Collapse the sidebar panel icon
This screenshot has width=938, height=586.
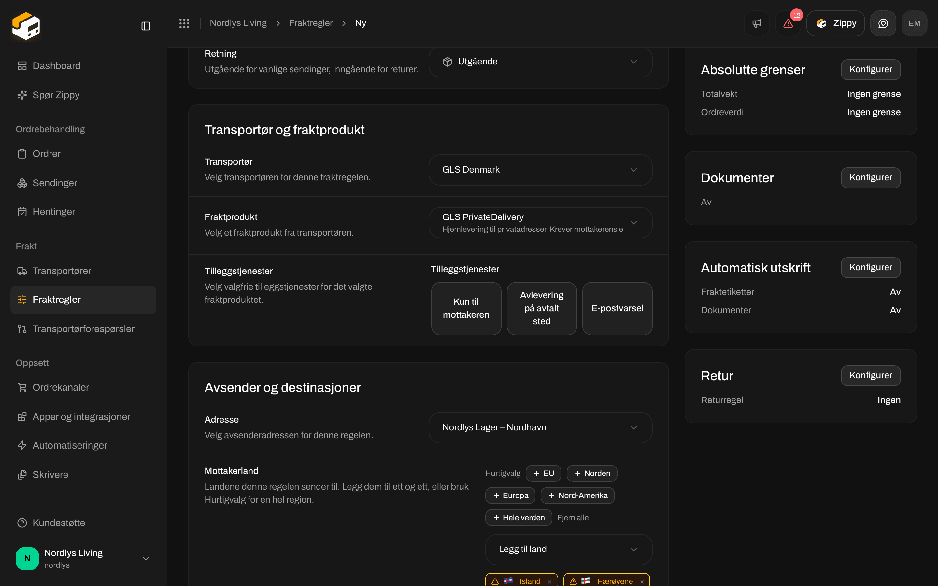[146, 26]
